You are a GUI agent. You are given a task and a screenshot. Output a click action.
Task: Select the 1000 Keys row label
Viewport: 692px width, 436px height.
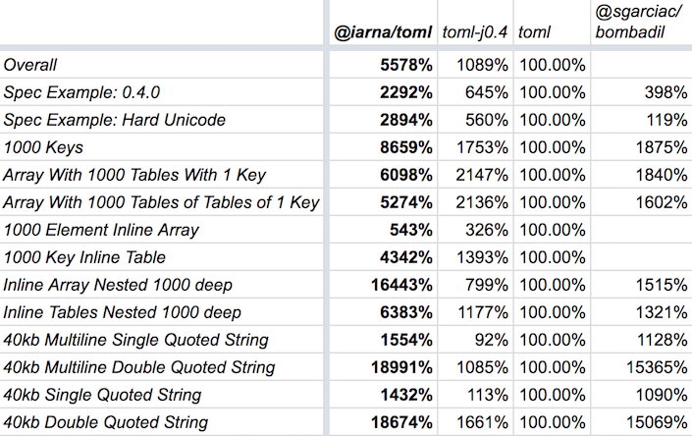[x=43, y=147]
